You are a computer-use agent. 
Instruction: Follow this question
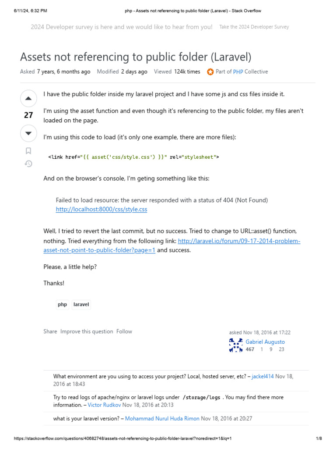(x=124, y=331)
